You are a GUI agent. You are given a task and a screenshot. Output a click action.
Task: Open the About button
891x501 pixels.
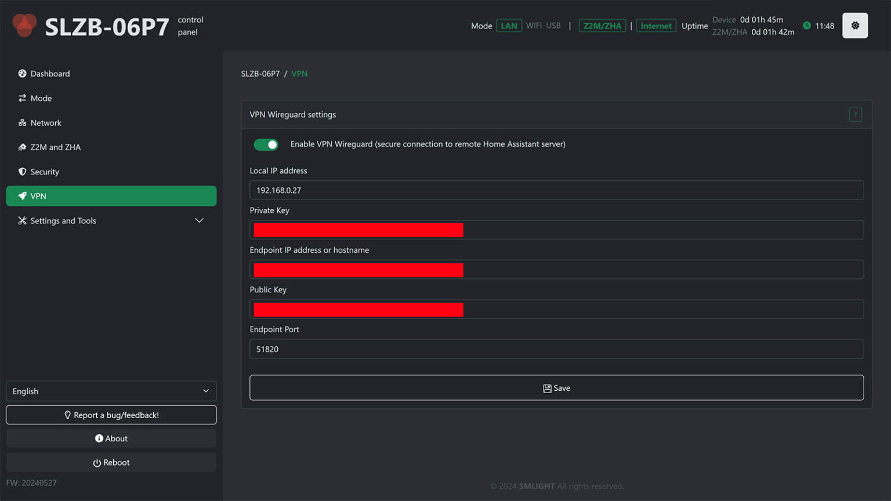coord(111,439)
